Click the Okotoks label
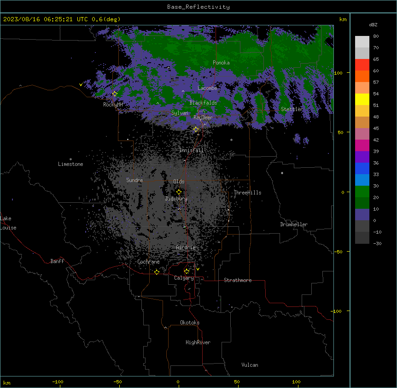 coord(190,323)
